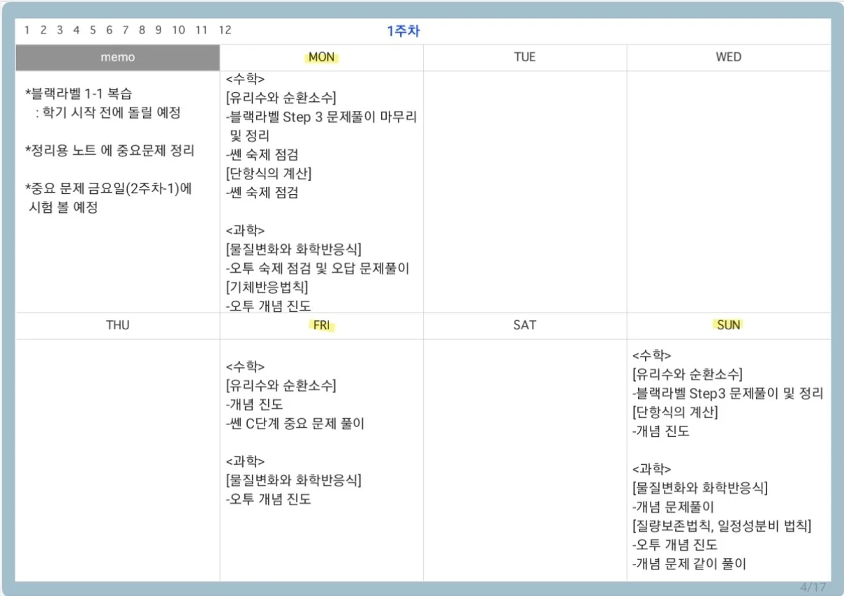Screen dimensions: 844x596
Task: Jump to week 12 in the number row
Action: pyautogui.click(x=225, y=30)
